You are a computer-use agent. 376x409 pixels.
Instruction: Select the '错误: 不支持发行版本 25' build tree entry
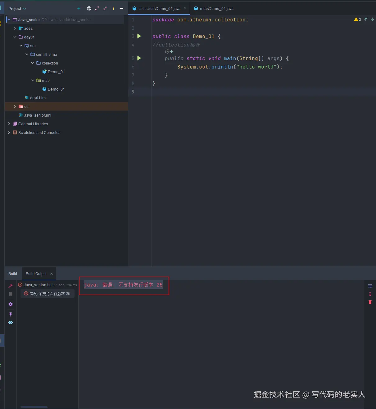[48, 293]
